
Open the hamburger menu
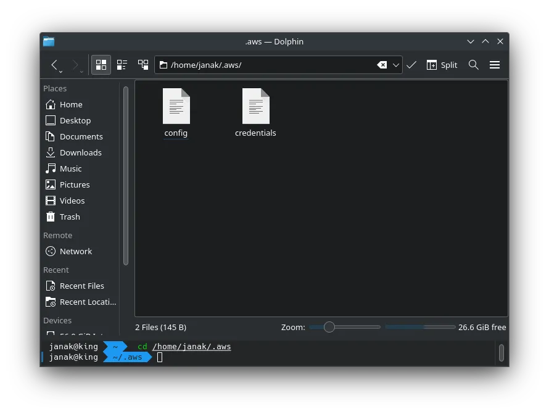[x=495, y=65]
